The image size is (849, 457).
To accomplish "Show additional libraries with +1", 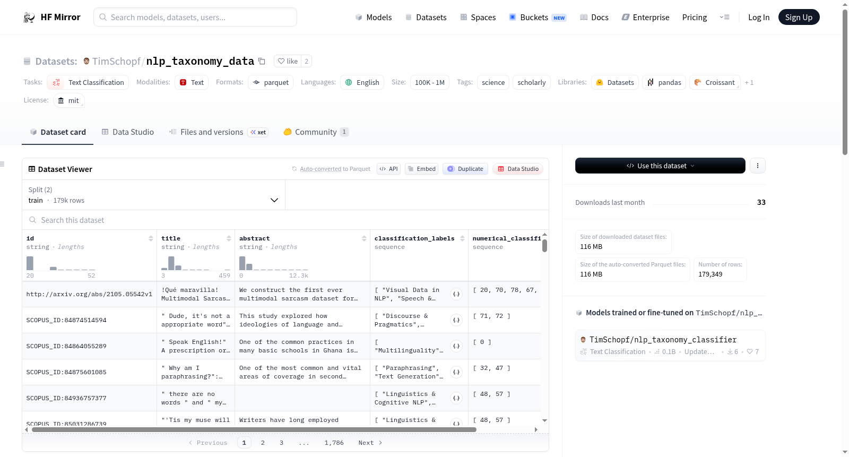I will (x=749, y=82).
